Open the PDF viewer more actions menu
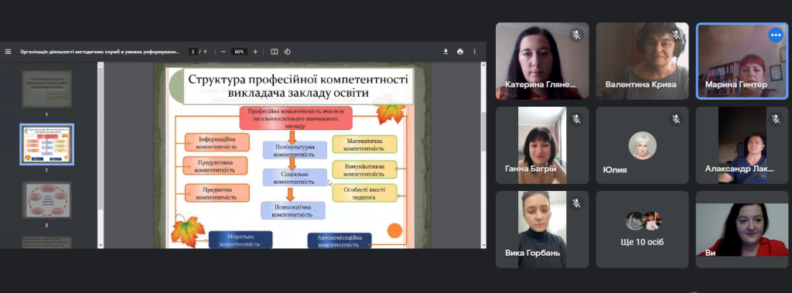This screenshot has height=293, width=792. click(474, 52)
